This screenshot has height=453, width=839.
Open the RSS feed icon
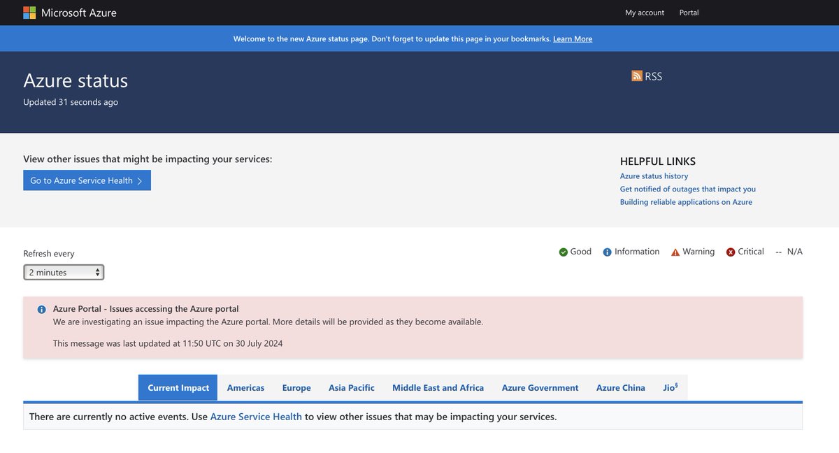point(637,76)
